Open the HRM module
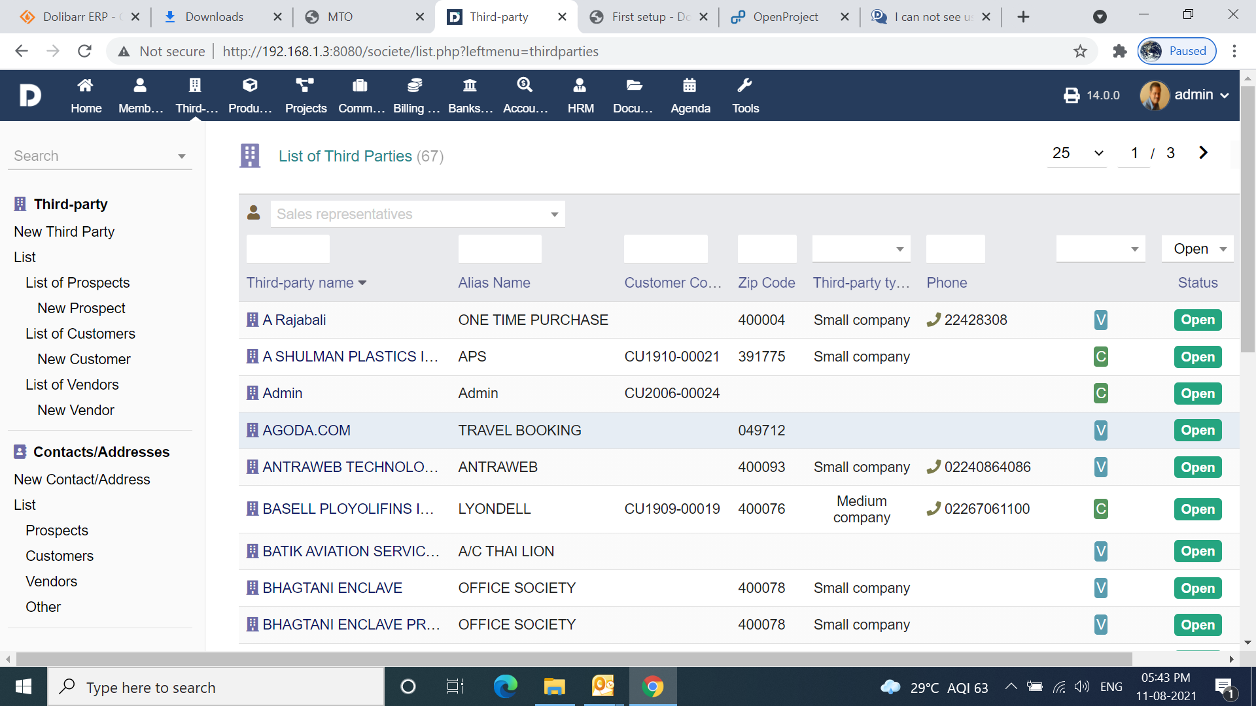Image resolution: width=1256 pixels, height=706 pixels. 580,95
